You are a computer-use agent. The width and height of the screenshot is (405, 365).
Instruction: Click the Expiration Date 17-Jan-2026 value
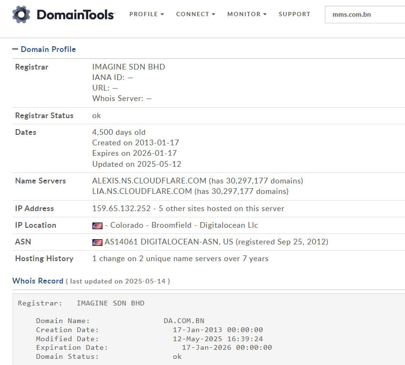[x=227, y=348]
